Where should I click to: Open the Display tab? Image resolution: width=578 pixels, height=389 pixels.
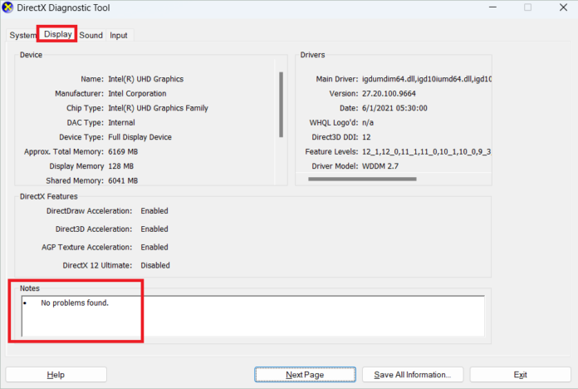tap(58, 34)
